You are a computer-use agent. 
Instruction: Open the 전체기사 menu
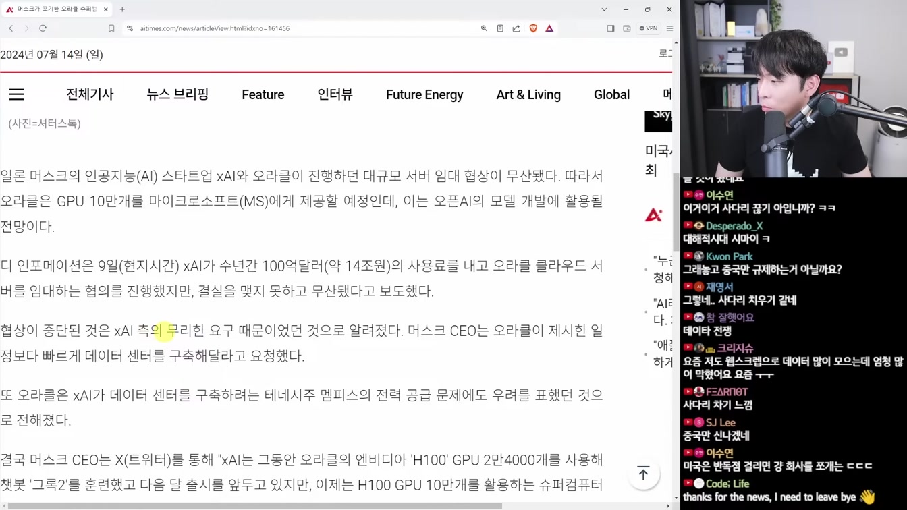pyautogui.click(x=90, y=94)
